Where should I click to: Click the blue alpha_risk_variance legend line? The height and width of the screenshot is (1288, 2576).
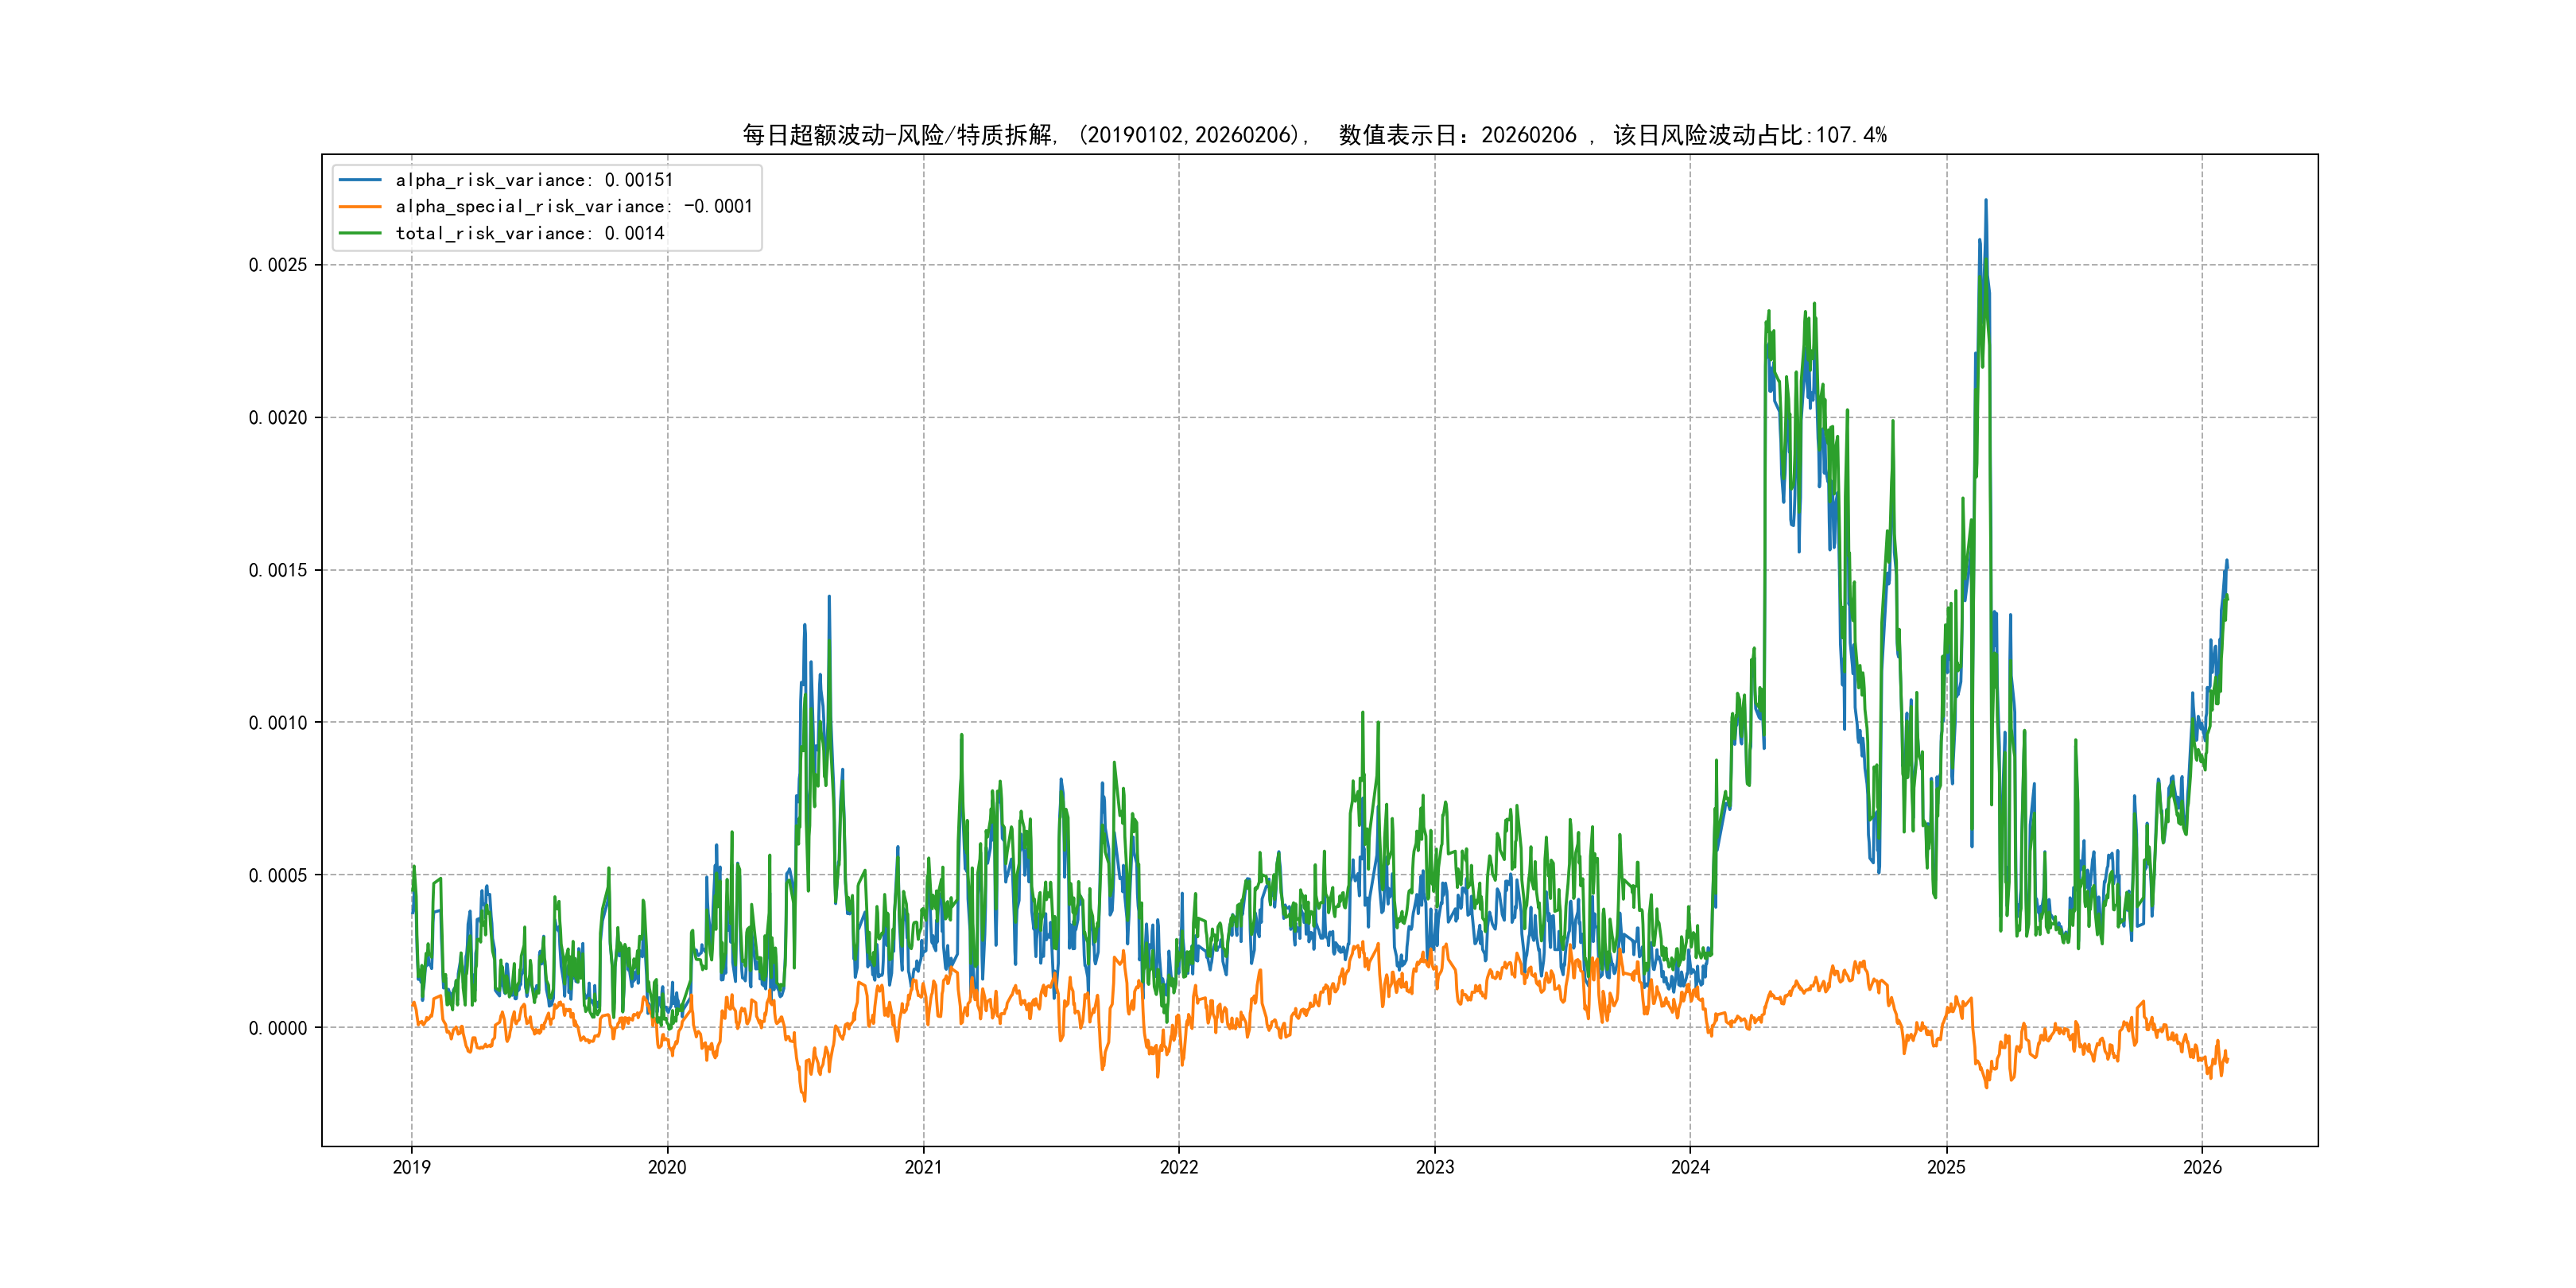point(360,180)
